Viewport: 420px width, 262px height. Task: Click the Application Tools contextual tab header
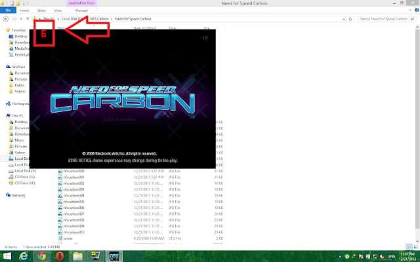81,3
